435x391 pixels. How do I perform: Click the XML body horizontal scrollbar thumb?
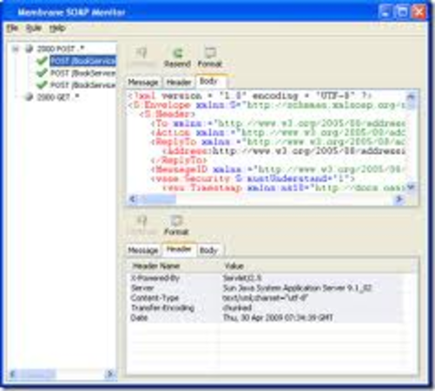coord(157,199)
